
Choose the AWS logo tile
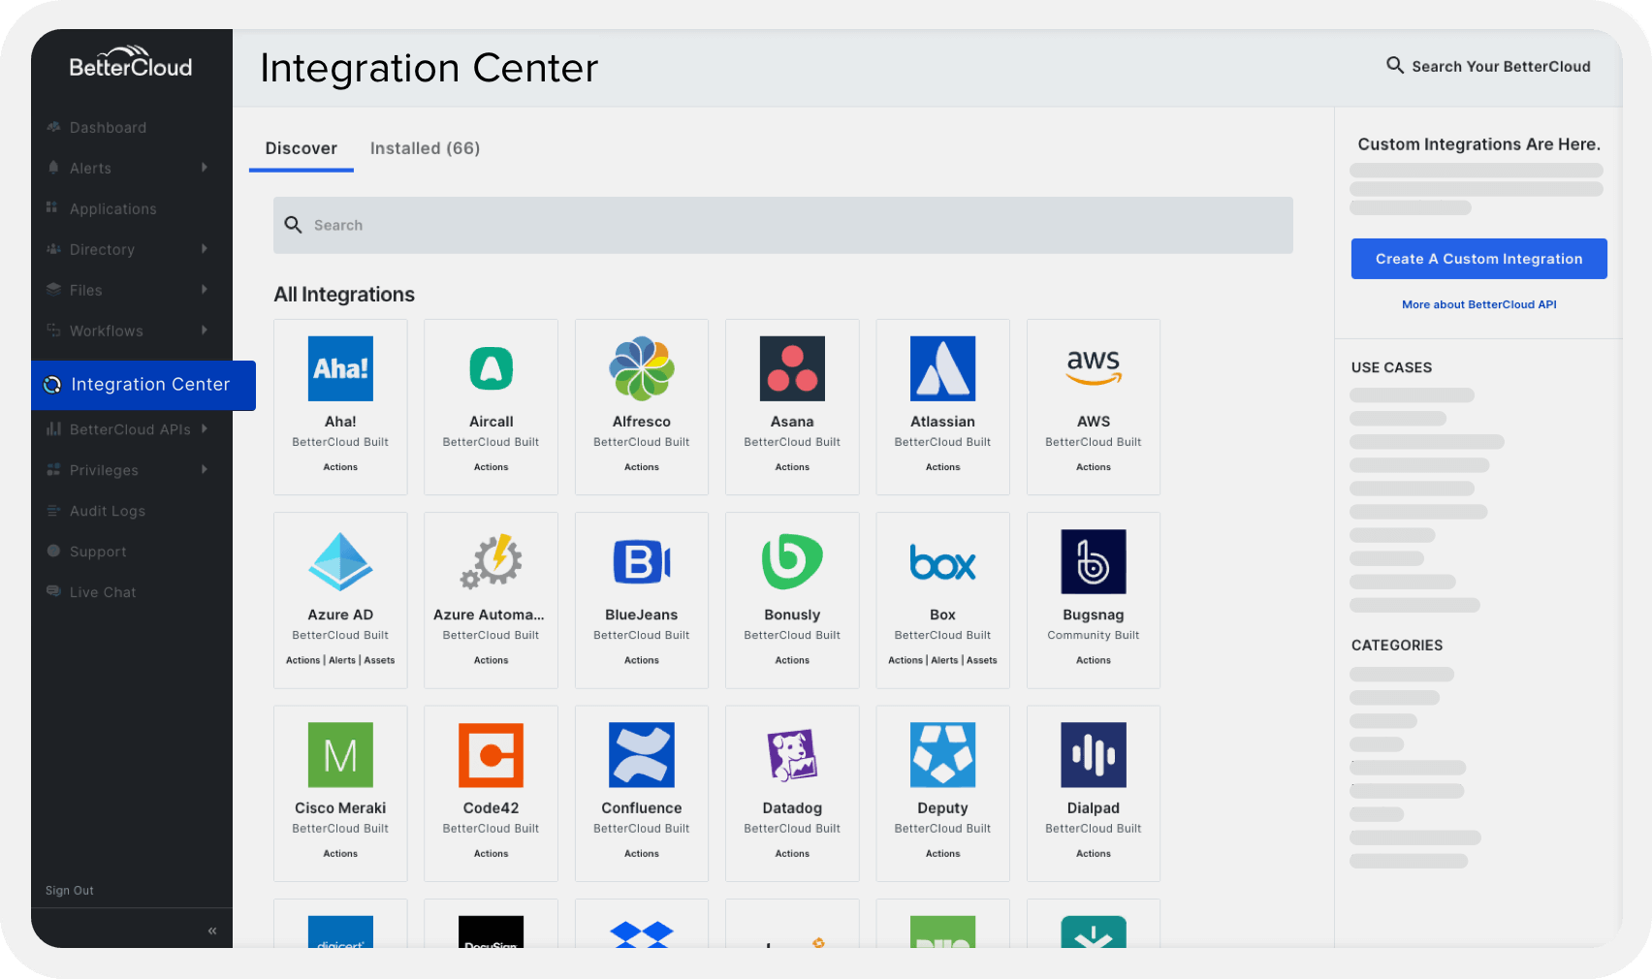click(x=1094, y=368)
